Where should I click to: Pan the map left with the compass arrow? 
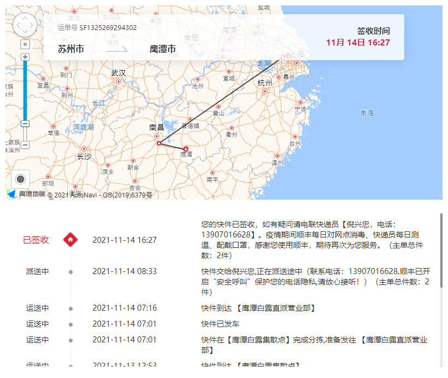click(18, 25)
